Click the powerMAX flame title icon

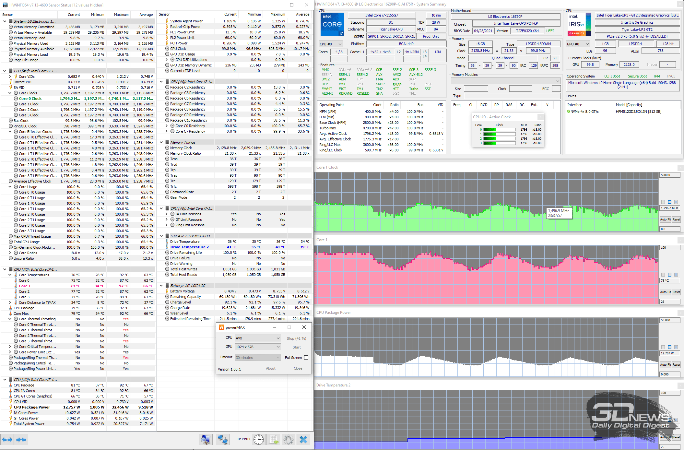click(221, 327)
